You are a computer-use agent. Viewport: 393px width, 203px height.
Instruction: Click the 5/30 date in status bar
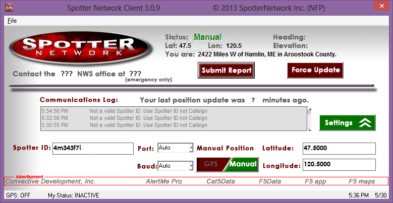click(x=381, y=195)
